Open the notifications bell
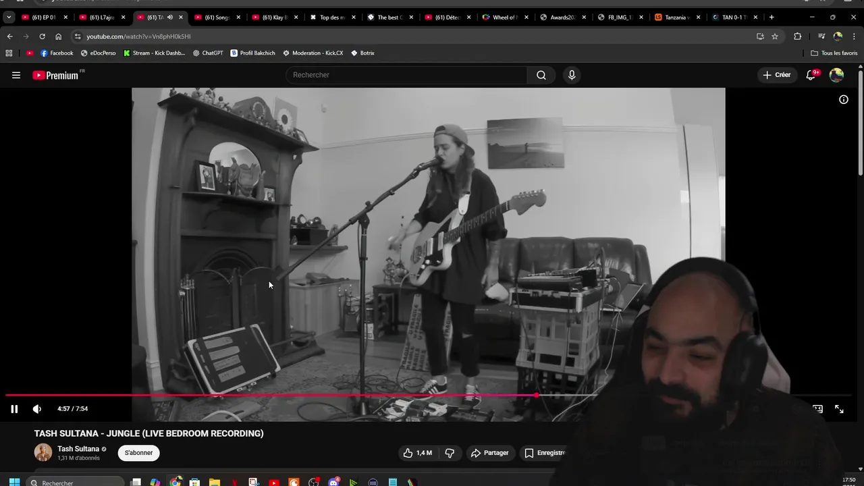This screenshot has height=486, width=864. pyautogui.click(x=811, y=75)
